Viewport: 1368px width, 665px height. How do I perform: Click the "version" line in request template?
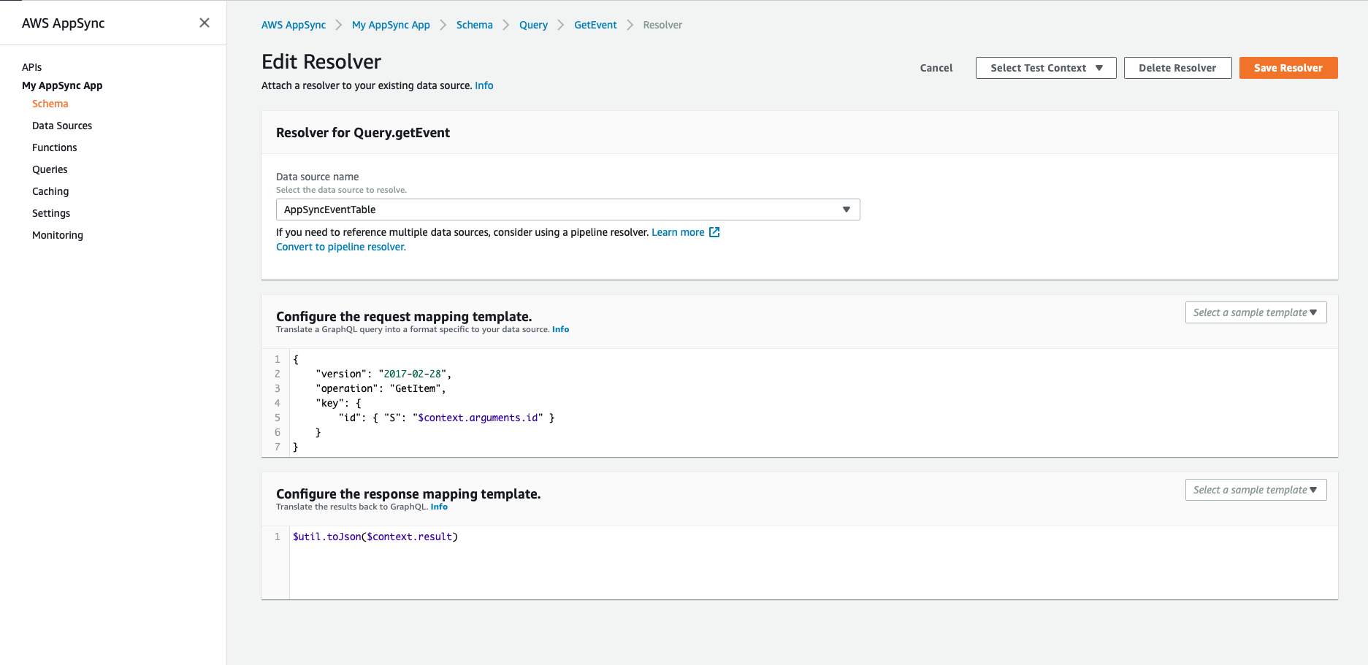pyautogui.click(x=383, y=374)
